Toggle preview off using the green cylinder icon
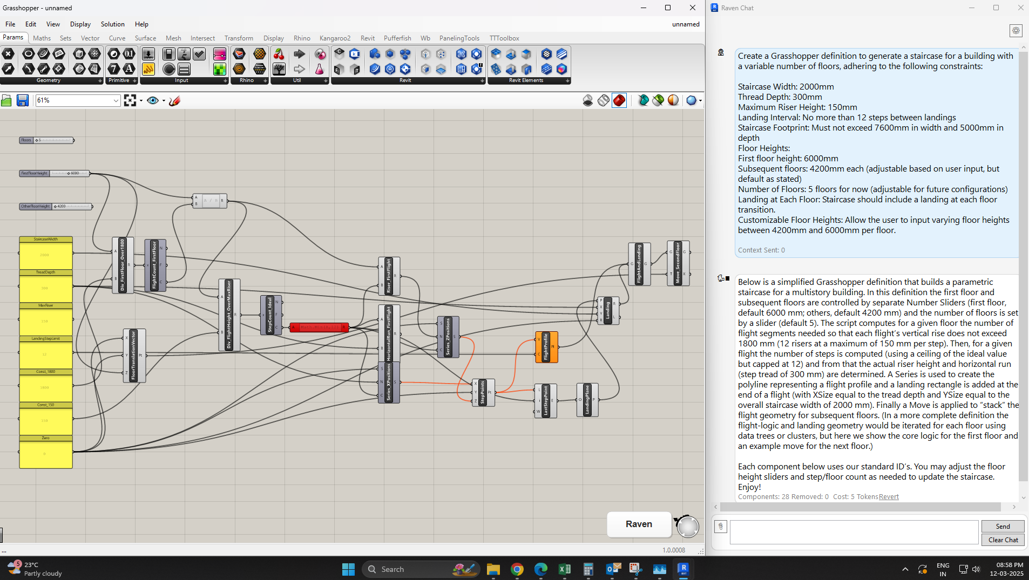 658,100
